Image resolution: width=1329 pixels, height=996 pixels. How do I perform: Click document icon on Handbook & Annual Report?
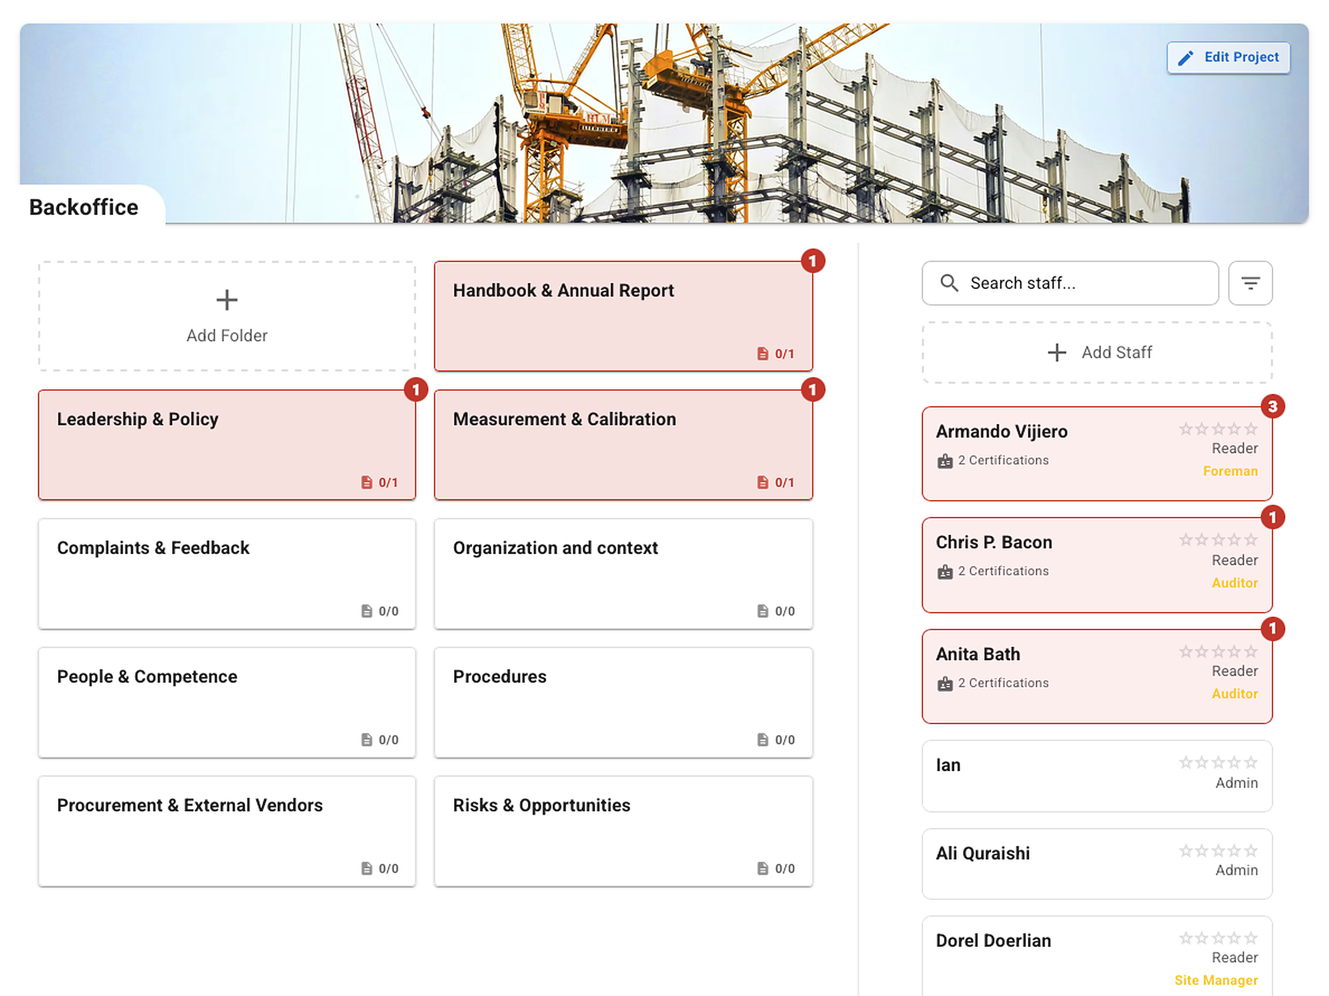pos(762,354)
